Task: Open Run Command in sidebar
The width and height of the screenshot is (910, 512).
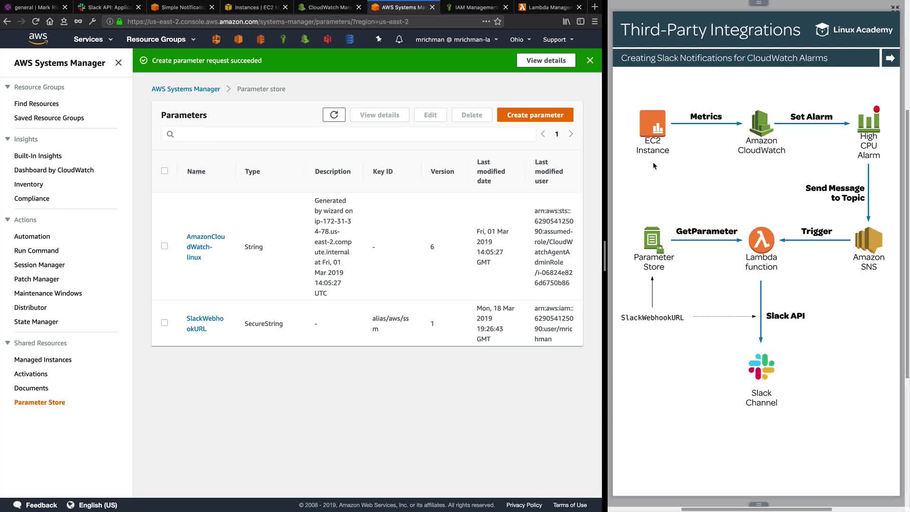Action: (x=36, y=250)
